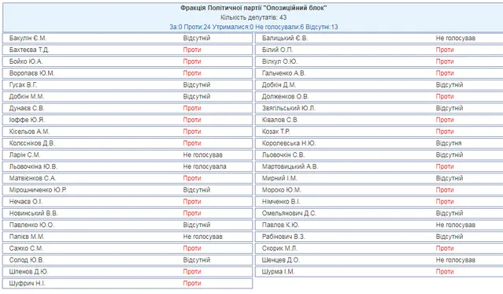Click 'Не голосував' status for Павлов К.Ю.

tap(456, 225)
